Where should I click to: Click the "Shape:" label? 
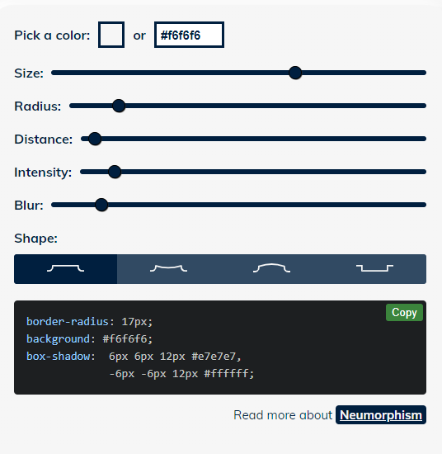point(35,239)
